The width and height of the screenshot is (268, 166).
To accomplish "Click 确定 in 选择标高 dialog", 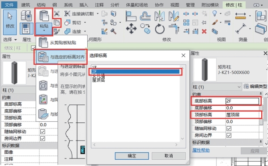I will 132,156.
